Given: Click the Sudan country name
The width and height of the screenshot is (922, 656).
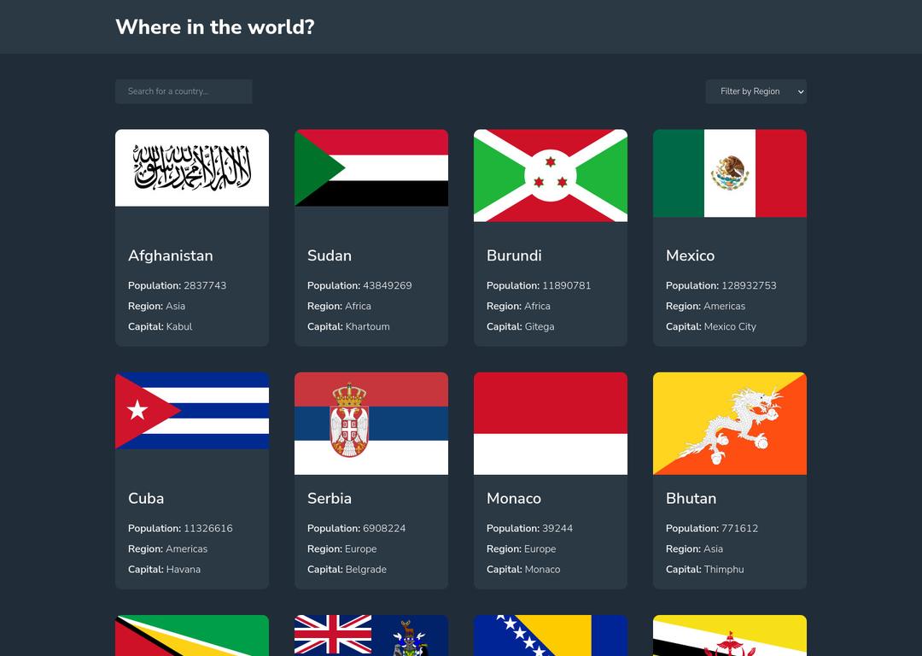Looking at the screenshot, I should (330, 255).
